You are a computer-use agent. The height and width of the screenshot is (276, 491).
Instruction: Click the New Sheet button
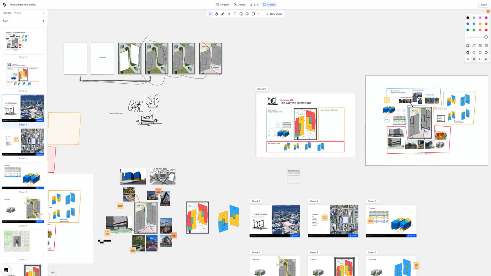(274, 14)
